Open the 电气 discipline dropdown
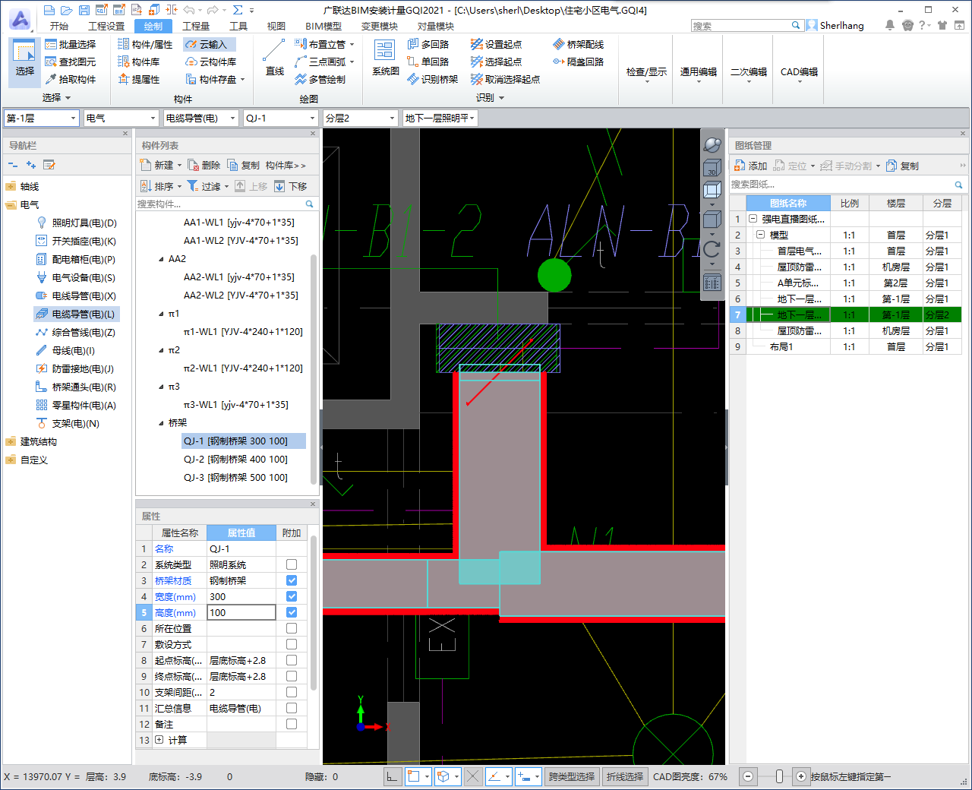The width and height of the screenshot is (972, 790). [x=121, y=118]
